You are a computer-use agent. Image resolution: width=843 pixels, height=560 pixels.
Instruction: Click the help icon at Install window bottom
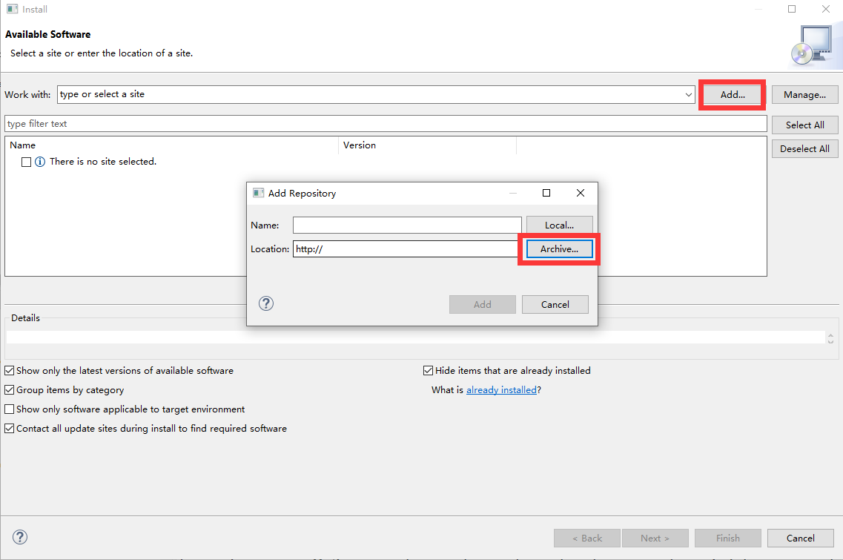pyautogui.click(x=20, y=537)
